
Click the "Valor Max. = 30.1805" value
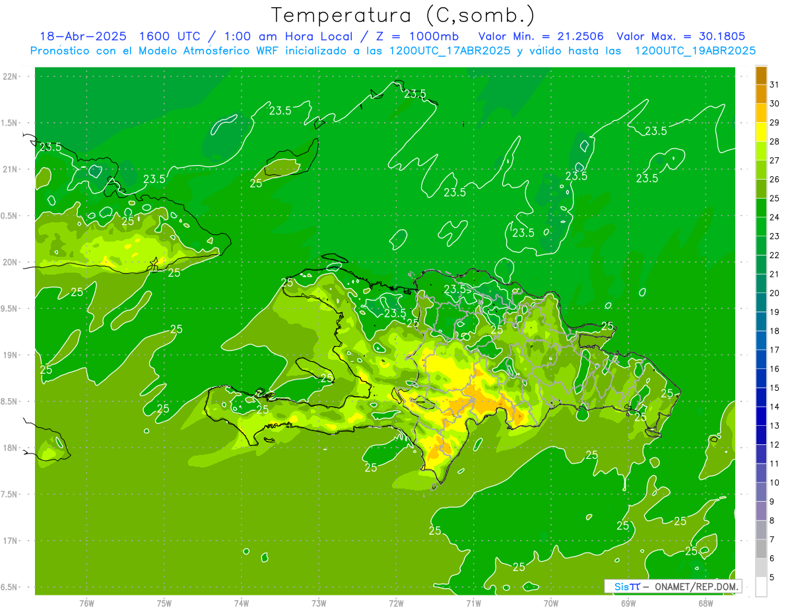681,36
